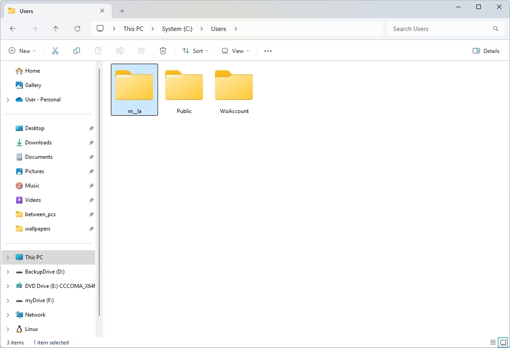The image size is (510, 348).
Task: Unpin Desktop using its pin icon
Action: point(92,128)
